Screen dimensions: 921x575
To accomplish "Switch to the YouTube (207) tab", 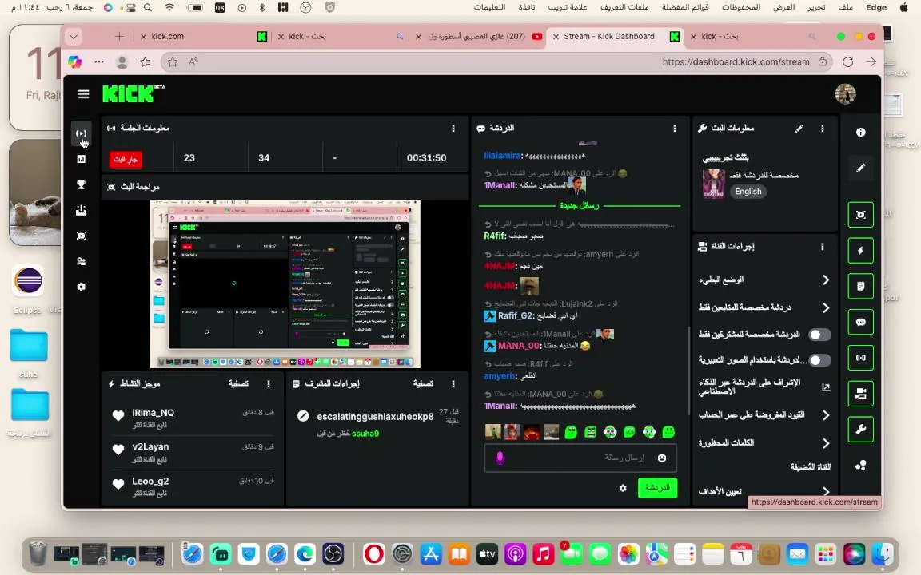I will pos(478,37).
